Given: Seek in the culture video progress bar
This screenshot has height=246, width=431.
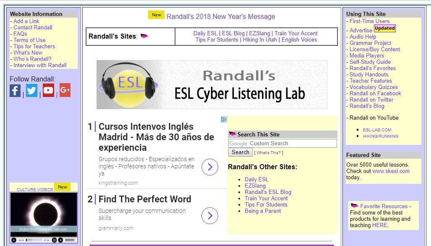Looking at the screenshot, I should [34, 240].
